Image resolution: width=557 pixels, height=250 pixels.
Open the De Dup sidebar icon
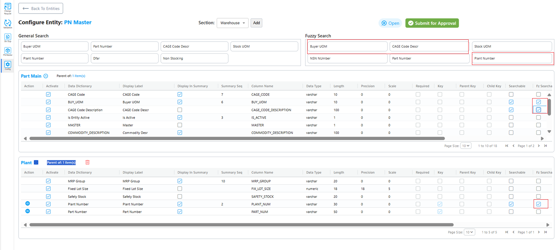pos(8,38)
